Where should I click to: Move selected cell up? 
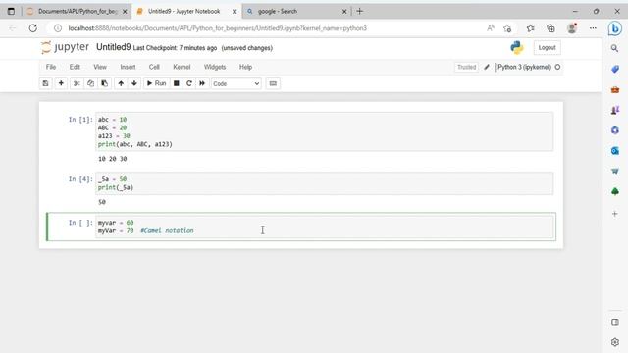(x=121, y=83)
